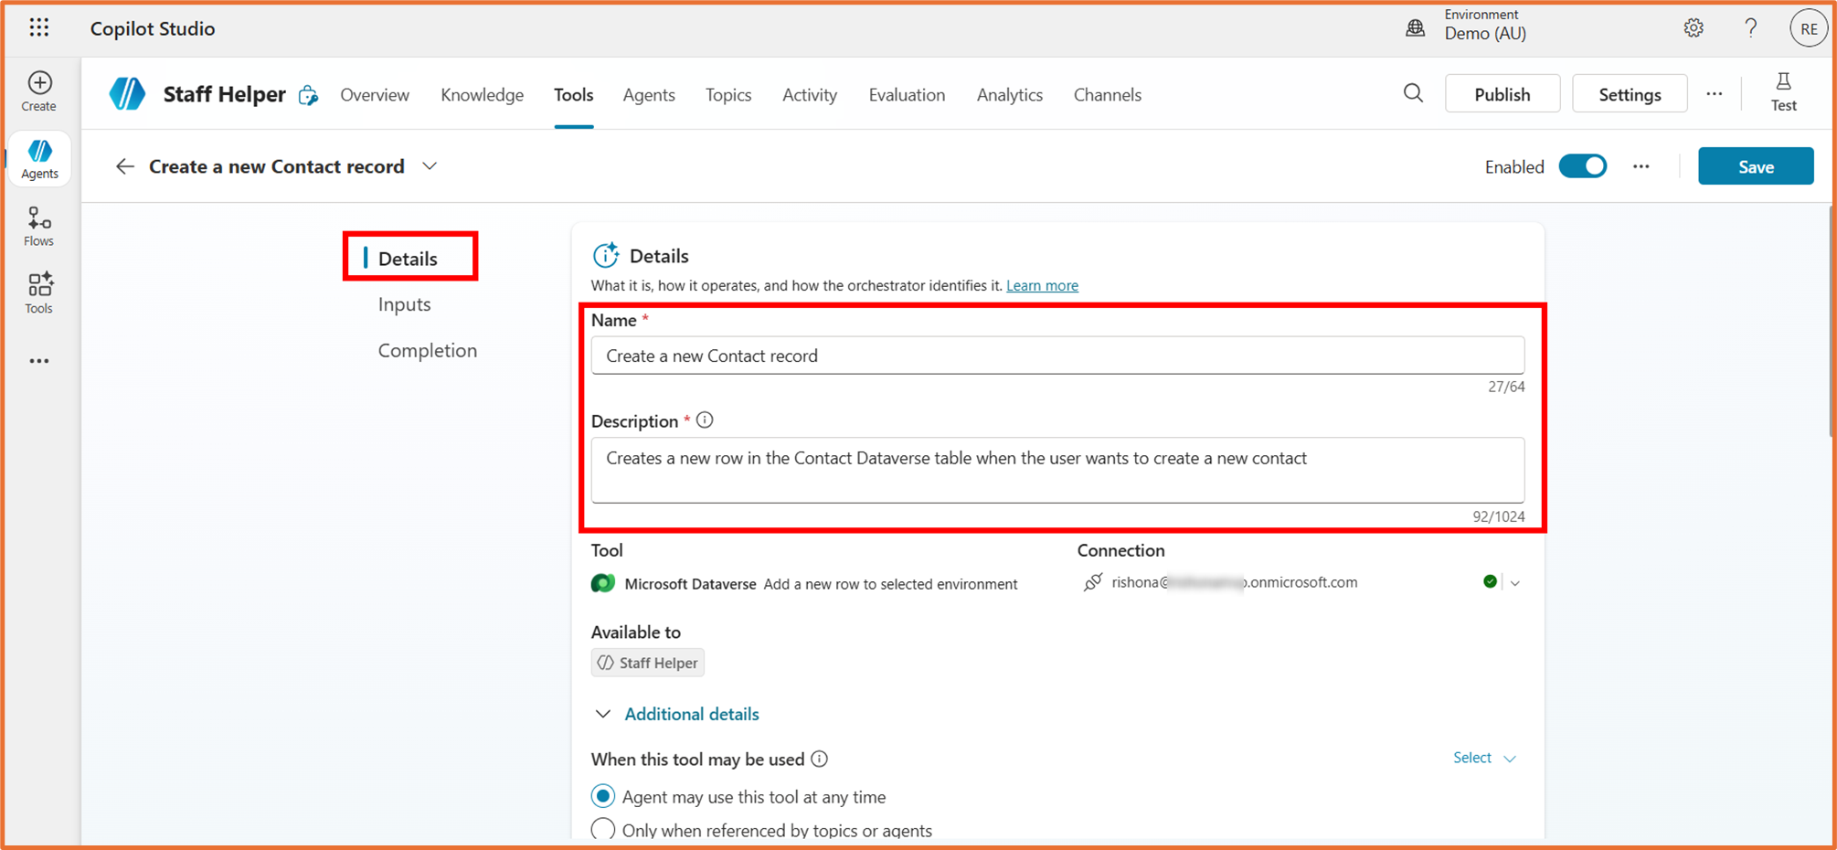Click the Create plus icon in sidebar
Screen dimensions: 1837x850
[39, 84]
